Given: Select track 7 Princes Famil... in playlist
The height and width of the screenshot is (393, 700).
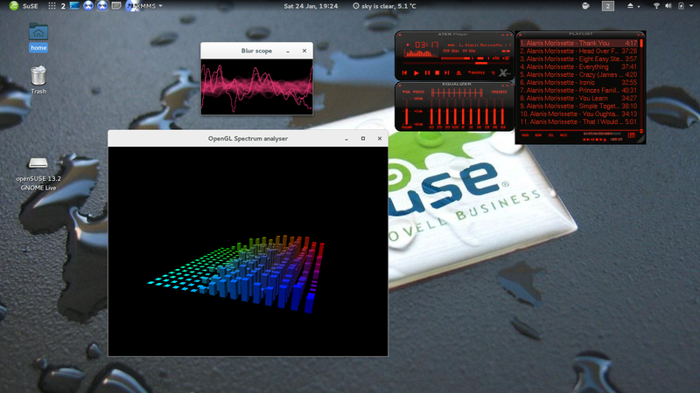Looking at the screenshot, I should pos(578,91).
